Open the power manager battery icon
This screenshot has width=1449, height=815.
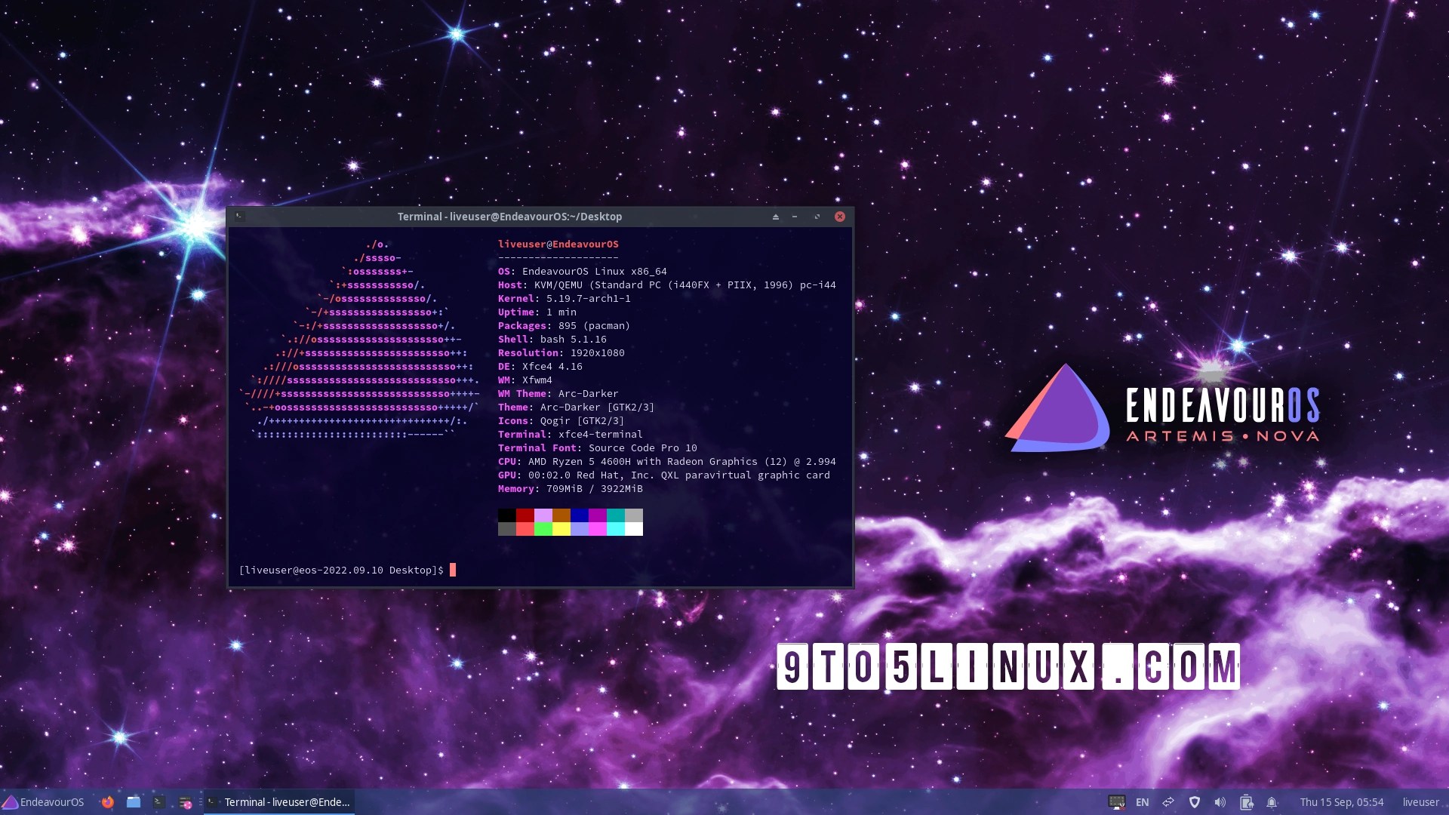[1246, 802]
